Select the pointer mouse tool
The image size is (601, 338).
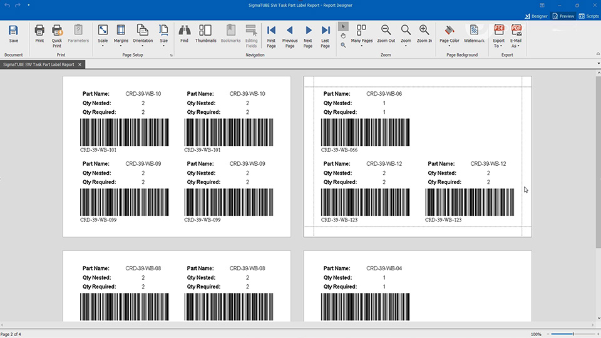point(343,26)
